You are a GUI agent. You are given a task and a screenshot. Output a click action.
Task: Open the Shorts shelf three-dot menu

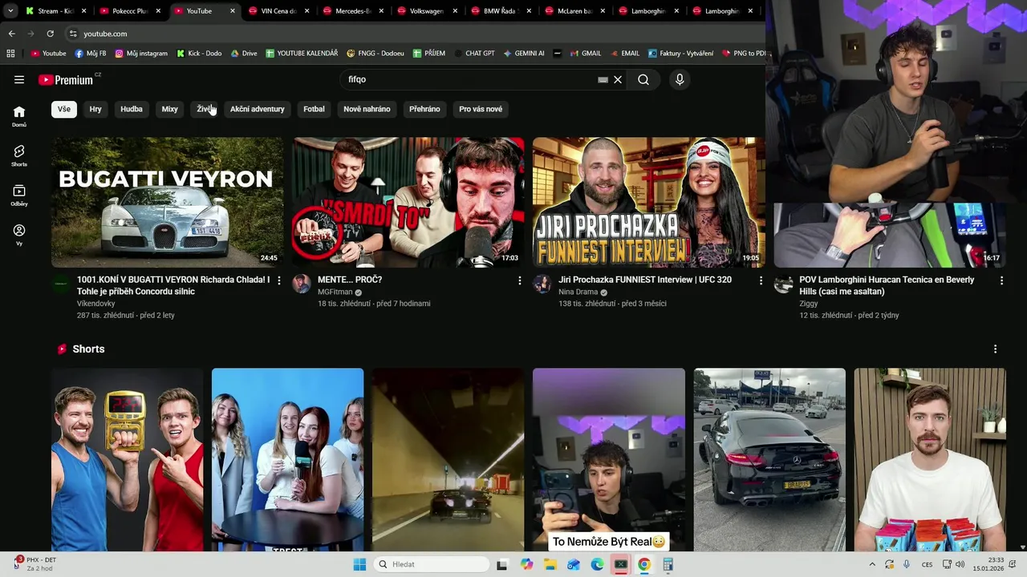[995, 349]
